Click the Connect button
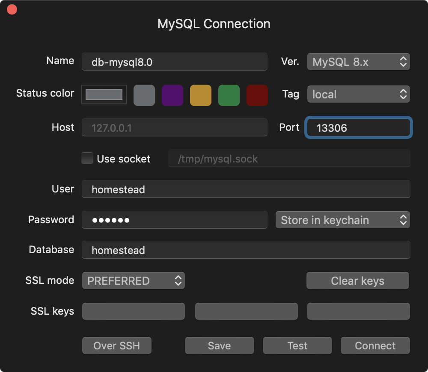The image size is (428, 372). click(x=375, y=345)
